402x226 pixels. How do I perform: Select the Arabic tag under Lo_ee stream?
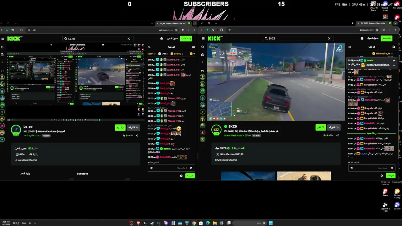46,136
